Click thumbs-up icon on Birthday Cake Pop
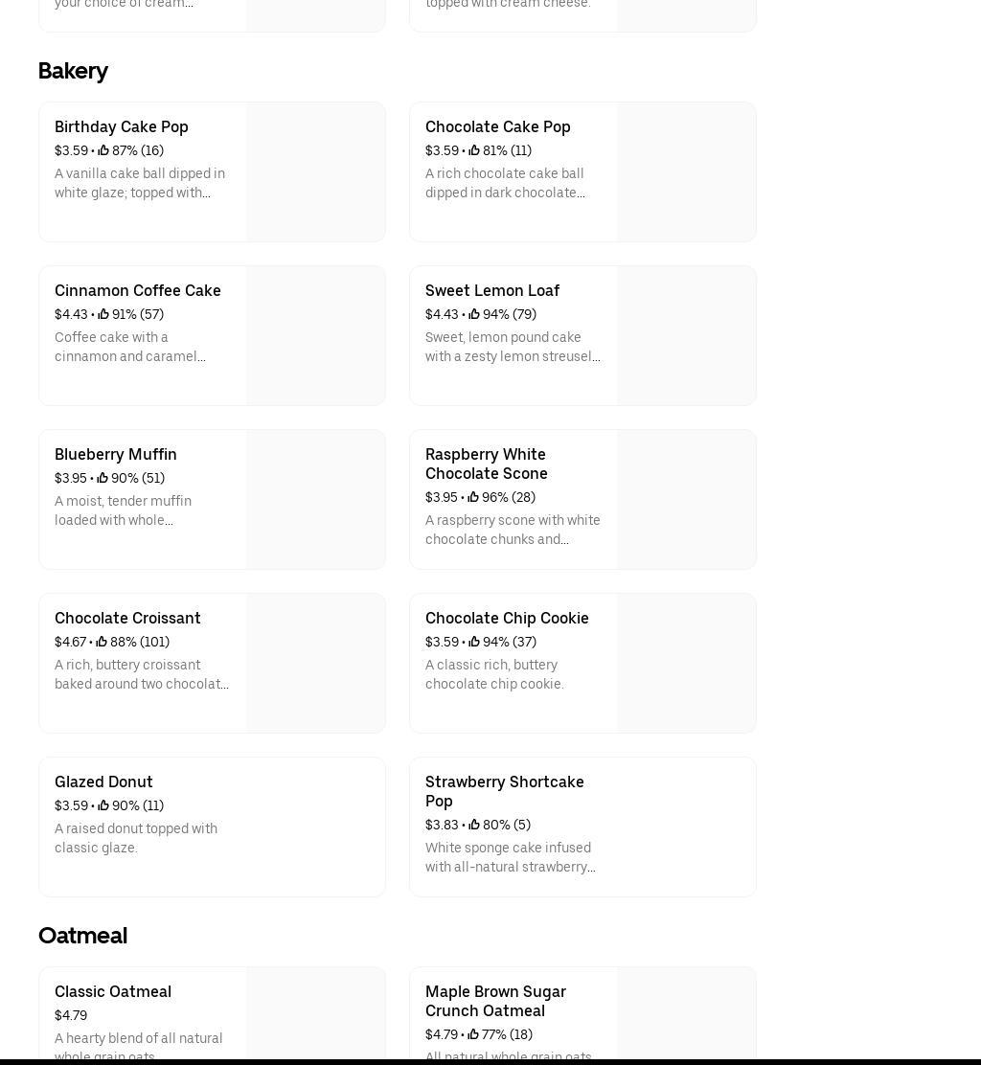The height and width of the screenshot is (1065, 981). click(x=103, y=150)
